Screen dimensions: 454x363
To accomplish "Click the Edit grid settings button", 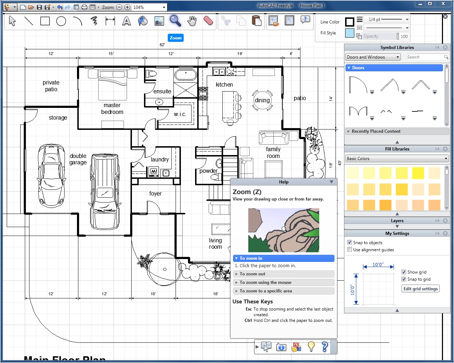I will tap(420, 288).
